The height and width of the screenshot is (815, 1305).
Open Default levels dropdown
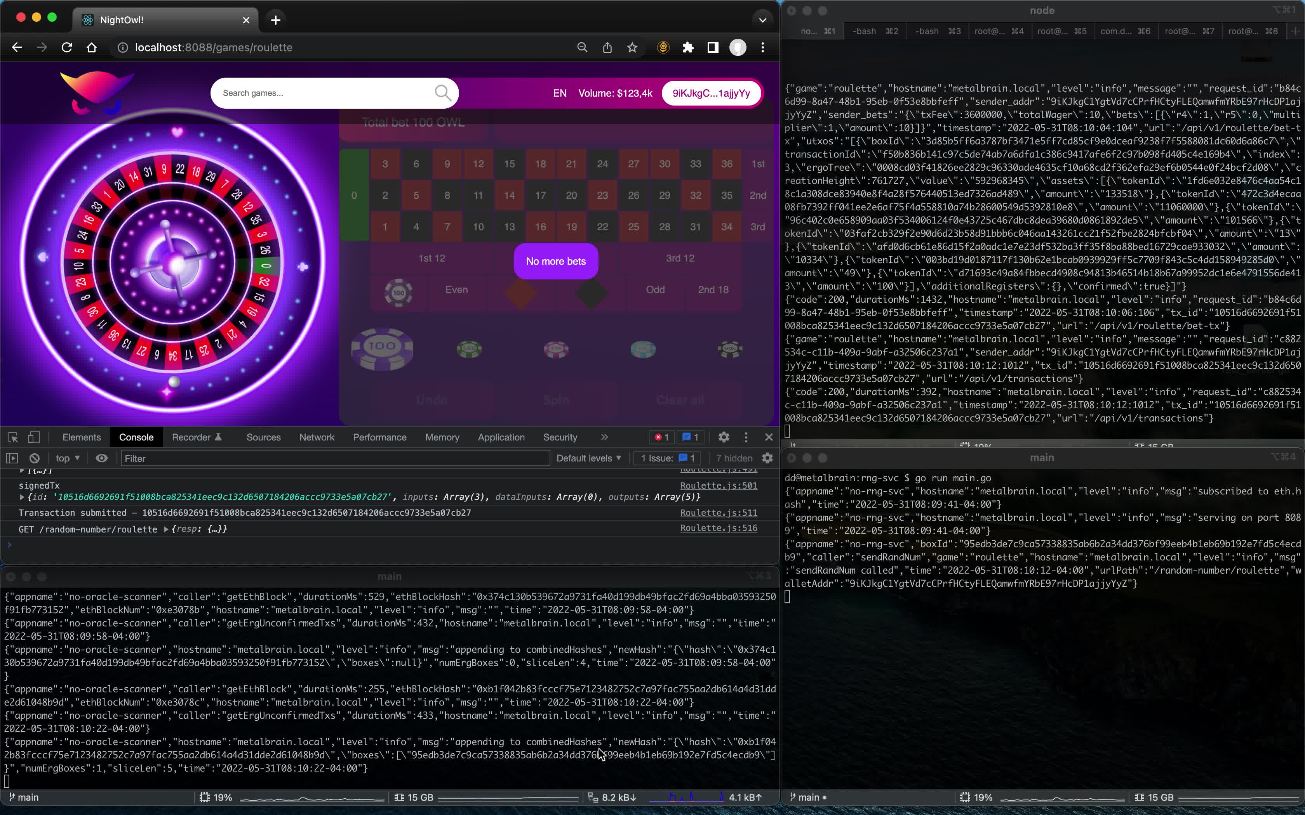point(588,458)
